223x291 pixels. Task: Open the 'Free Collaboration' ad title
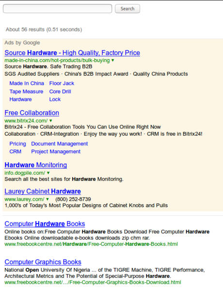point(32,113)
